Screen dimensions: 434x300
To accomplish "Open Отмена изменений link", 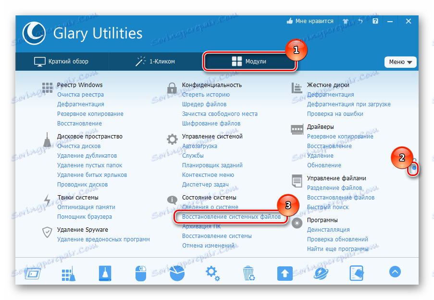I will pyautogui.click(x=208, y=246).
